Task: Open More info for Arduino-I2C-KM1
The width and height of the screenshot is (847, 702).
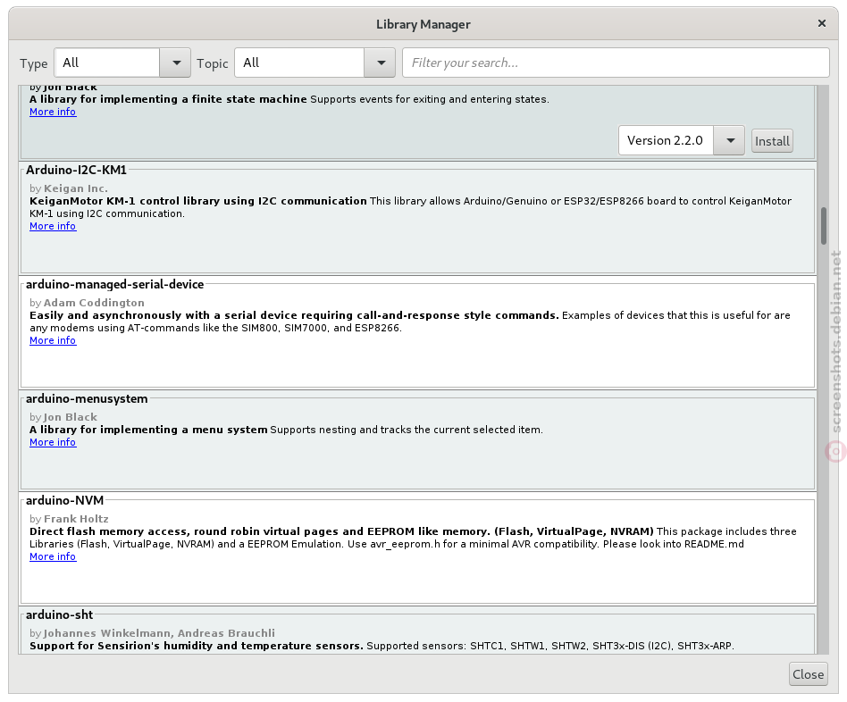Action: click(53, 226)
